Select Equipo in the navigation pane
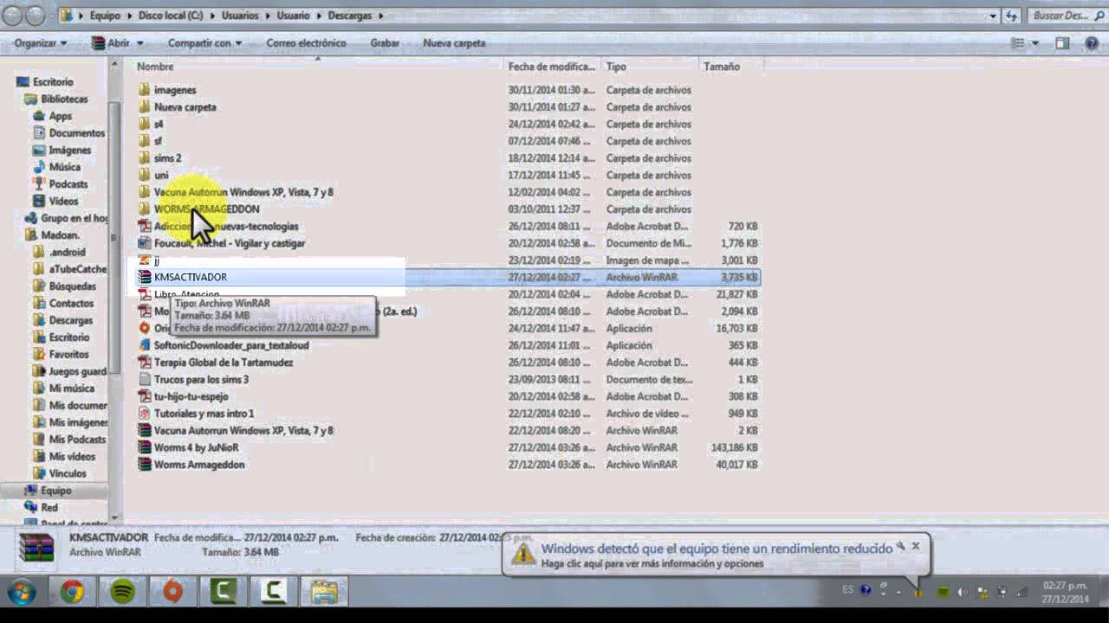 (55, 491)
